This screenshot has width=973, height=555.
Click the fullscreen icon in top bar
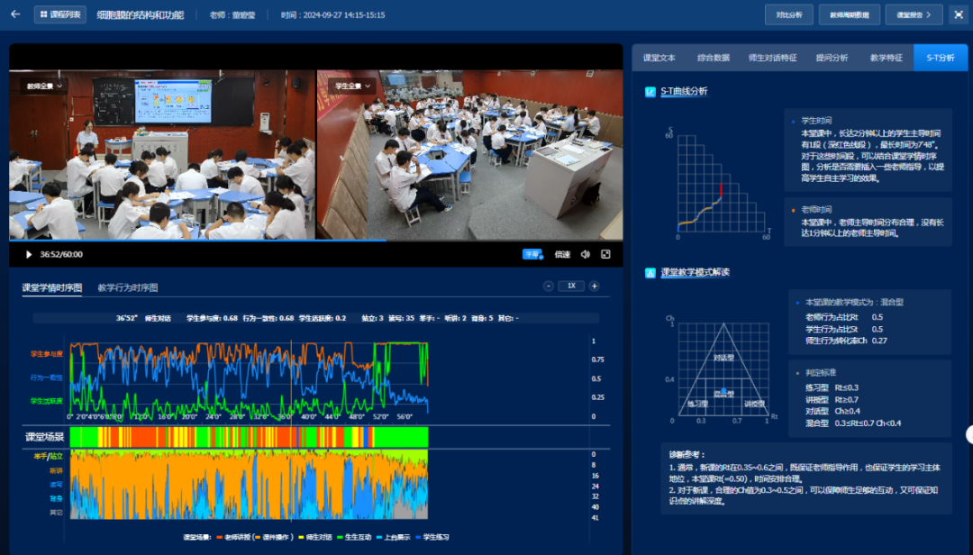click(957, 14)
